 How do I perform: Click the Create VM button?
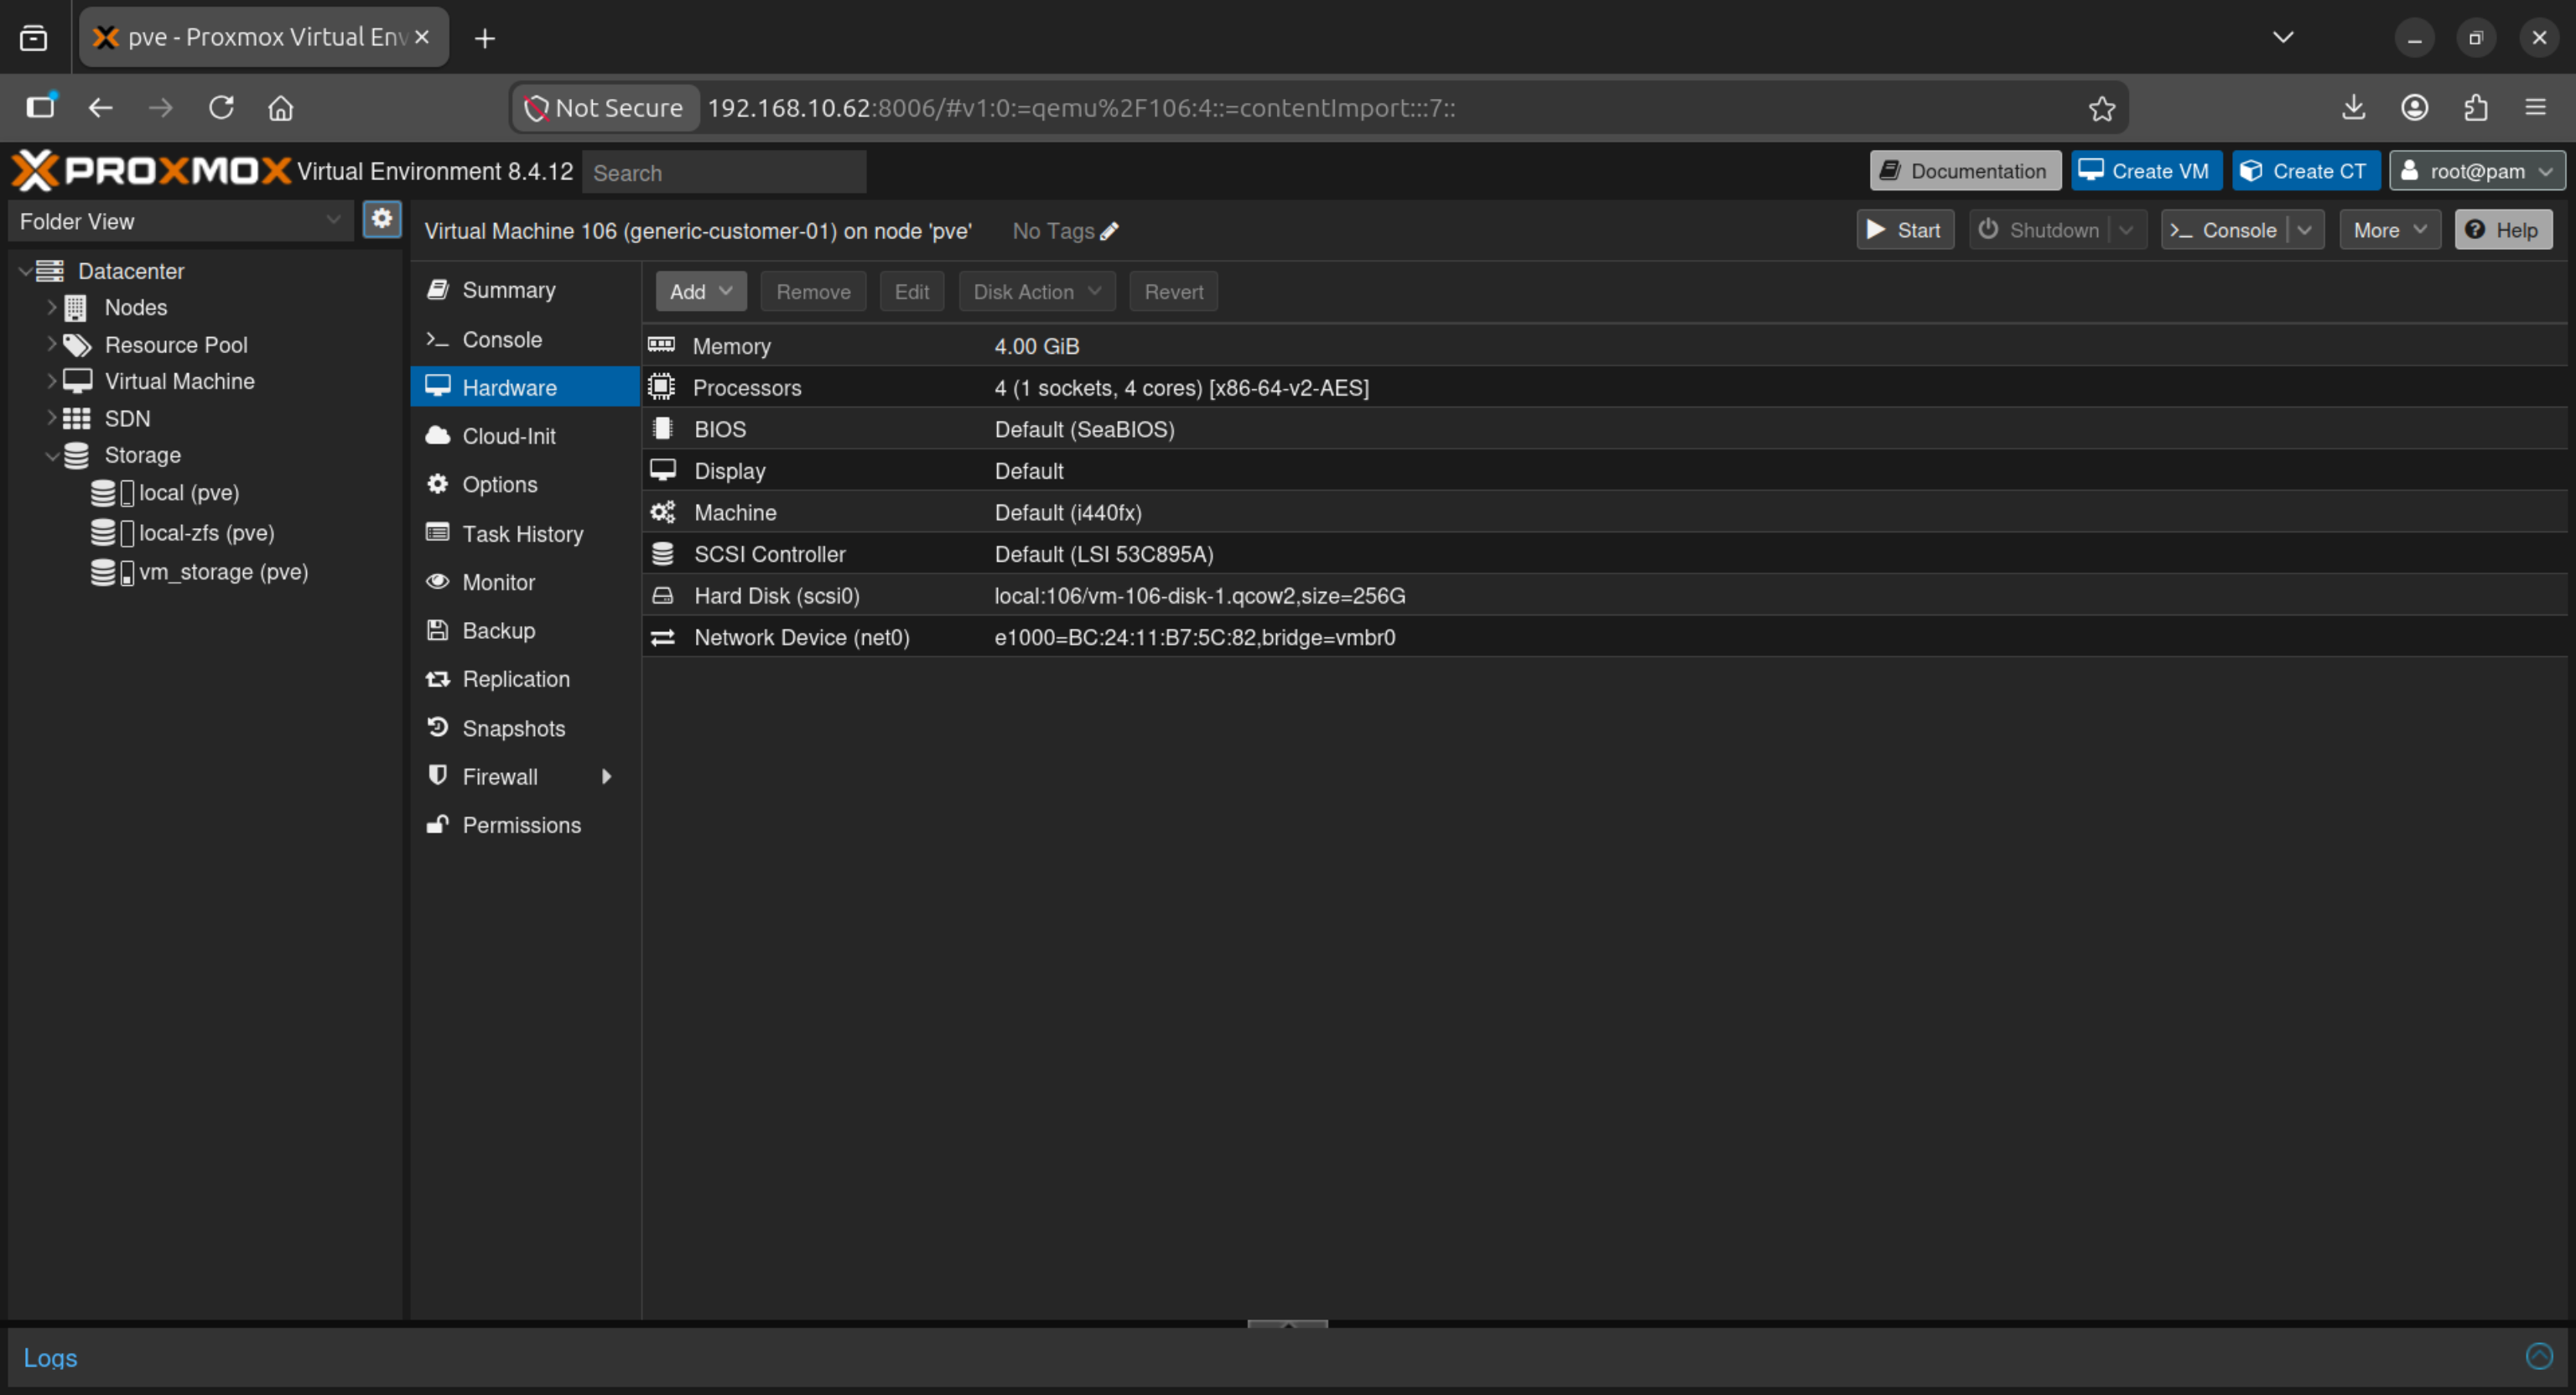click(x=2146, y=171)
